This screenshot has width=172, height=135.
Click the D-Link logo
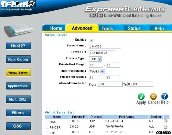[x=17, y=6]
